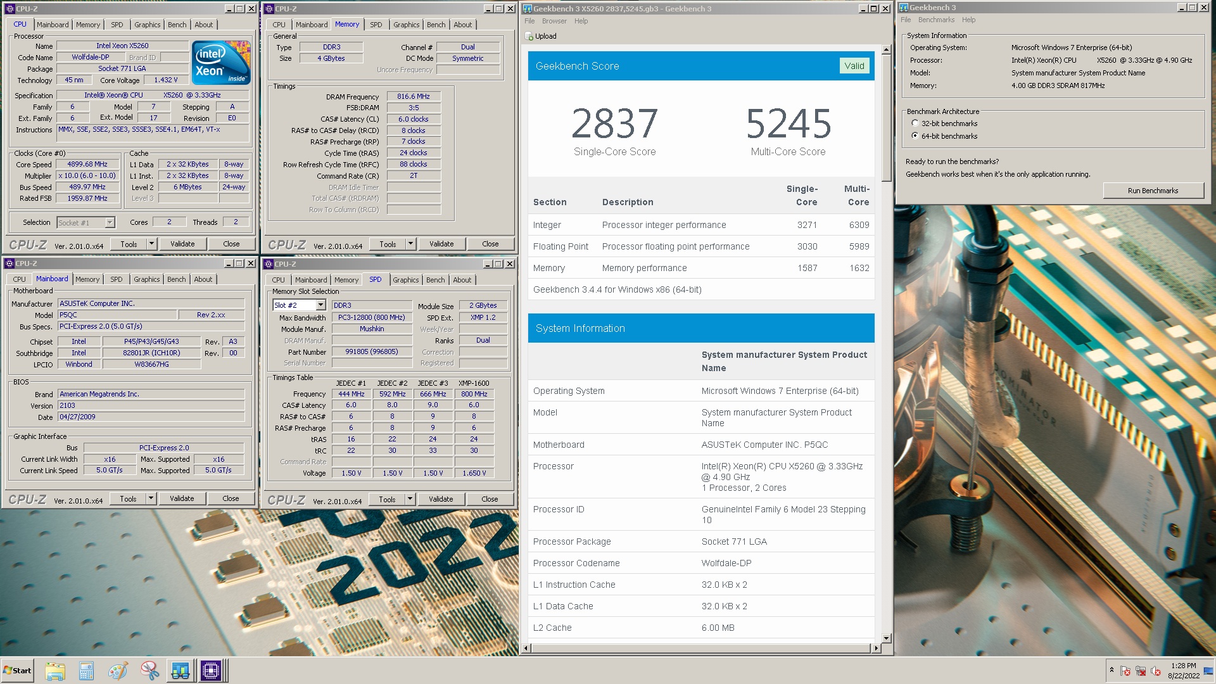
Task: Click the BIOS Version field 2103
Action: (x=151, y=405)
